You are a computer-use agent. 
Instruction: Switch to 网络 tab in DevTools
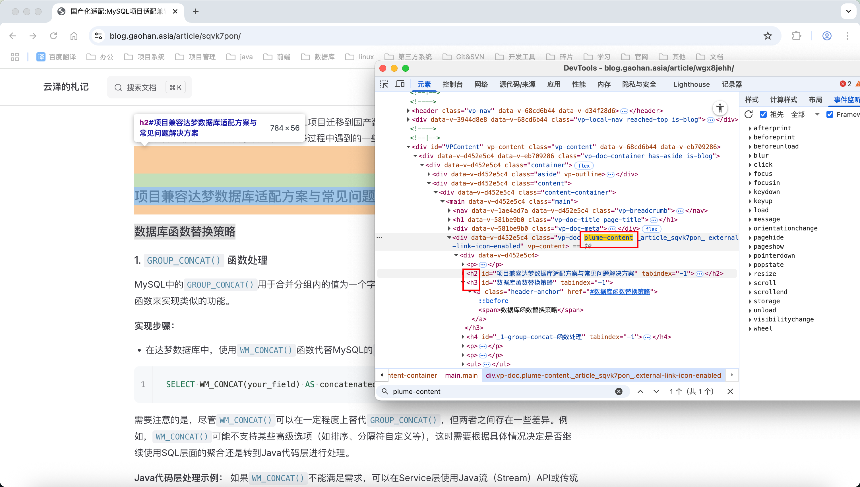click(481, 84)
